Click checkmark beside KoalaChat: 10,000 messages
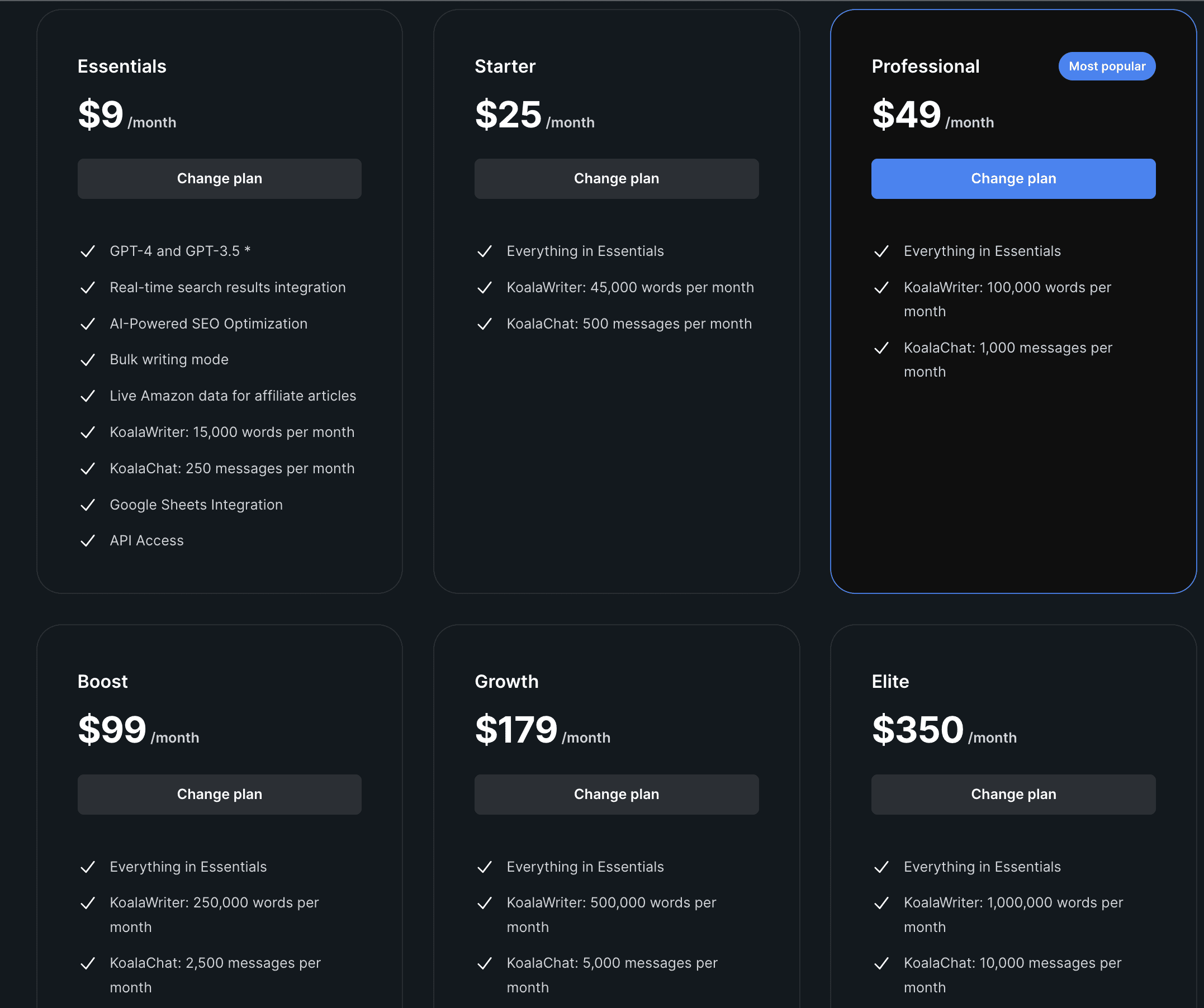 click(x=881, y=963)
